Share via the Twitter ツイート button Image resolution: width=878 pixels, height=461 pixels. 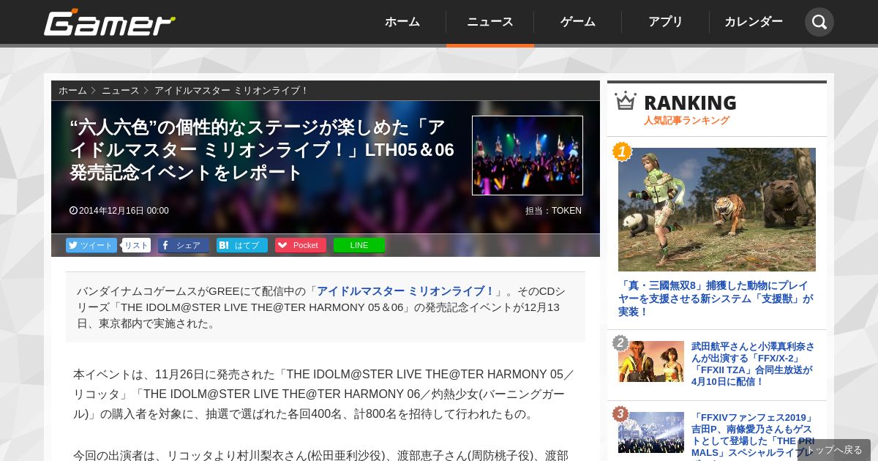[91, 245]
